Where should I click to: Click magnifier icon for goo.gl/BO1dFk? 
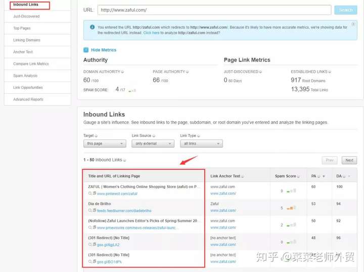[90, 262]
